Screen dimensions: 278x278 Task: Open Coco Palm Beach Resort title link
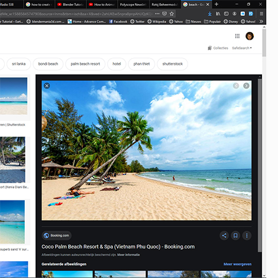(x=118, y=247)
